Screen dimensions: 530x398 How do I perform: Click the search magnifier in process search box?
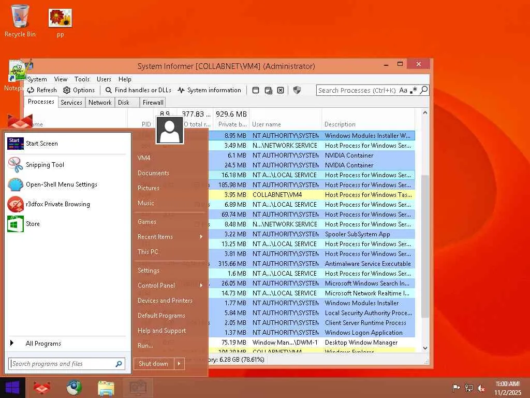click(x=423, y=90)
